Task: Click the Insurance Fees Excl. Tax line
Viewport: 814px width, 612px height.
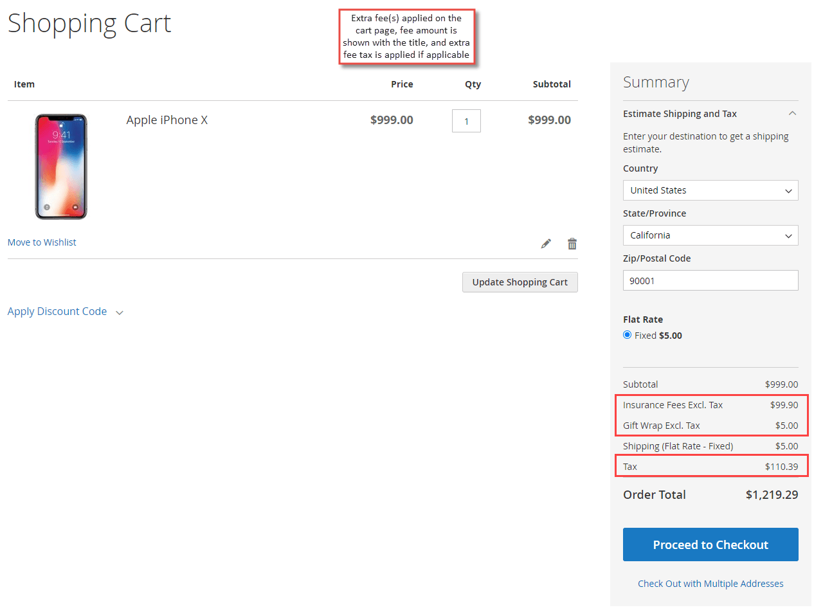Action: click(x=710, y=405)
